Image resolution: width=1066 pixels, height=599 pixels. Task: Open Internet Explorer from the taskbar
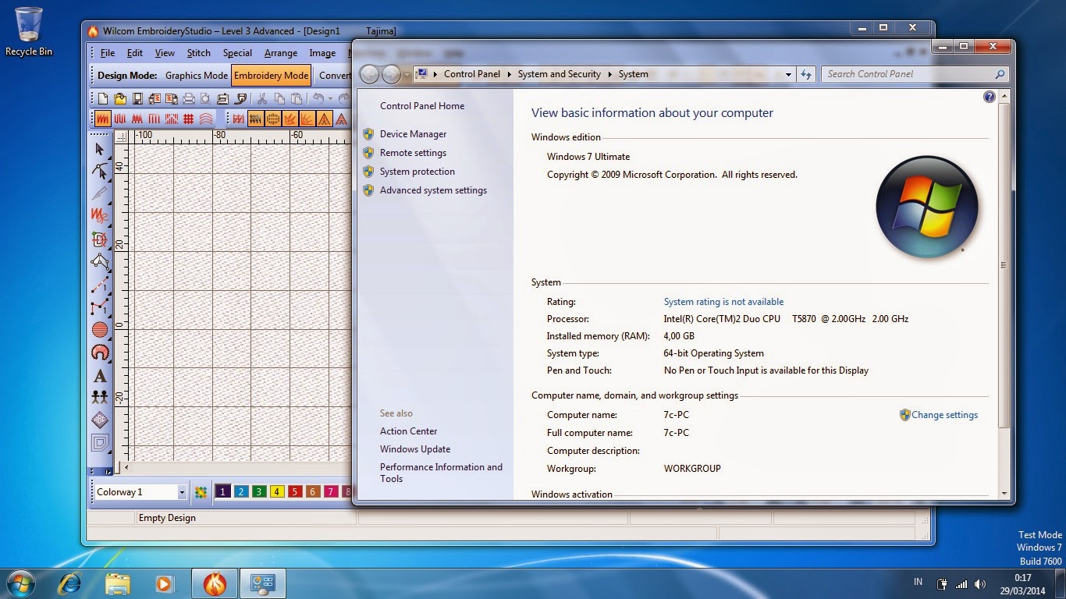point(70,583)
